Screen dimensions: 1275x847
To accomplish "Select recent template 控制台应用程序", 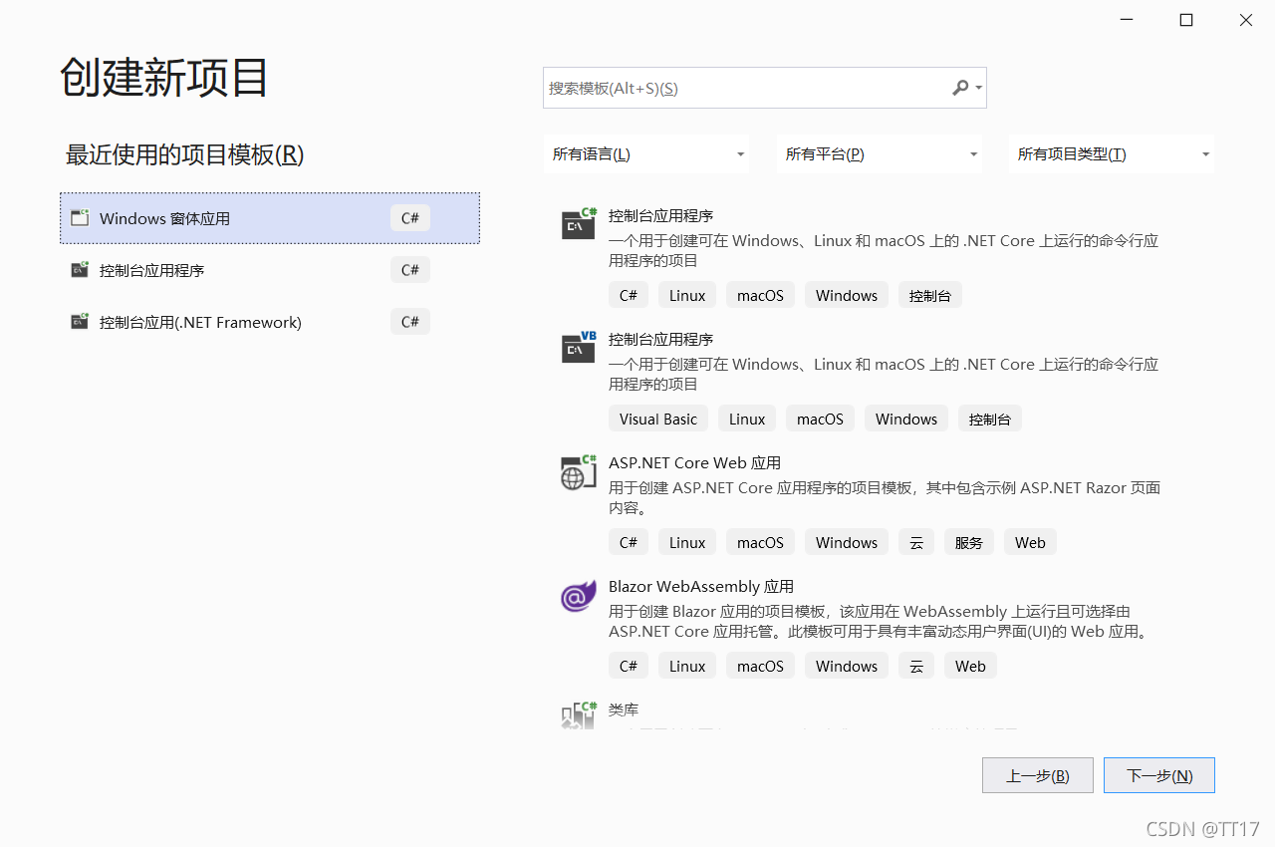I will [270, 270].
